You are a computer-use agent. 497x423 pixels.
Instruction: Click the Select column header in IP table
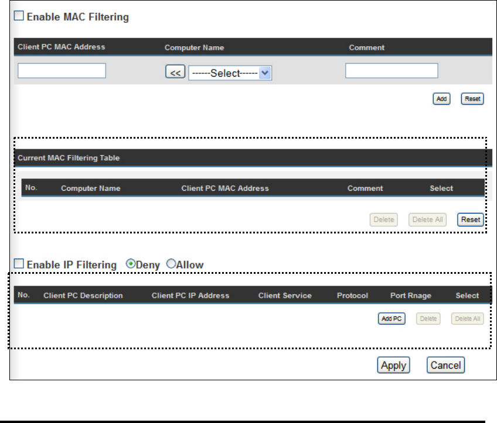tap(467, 295)
